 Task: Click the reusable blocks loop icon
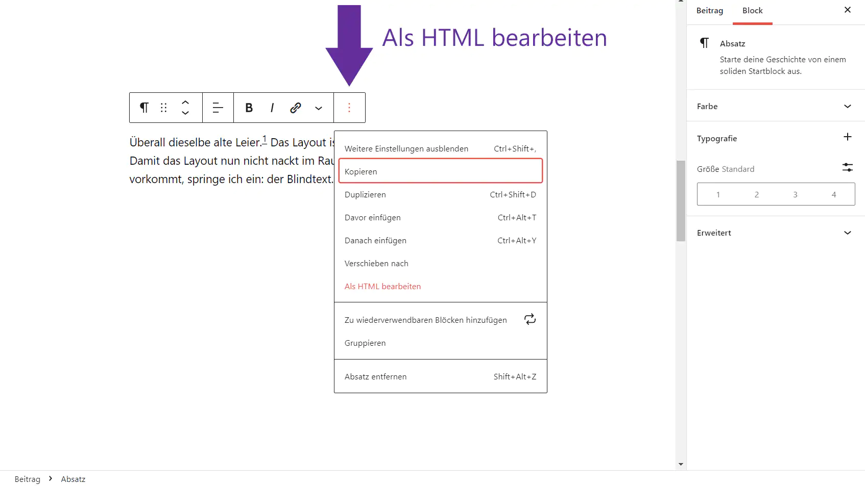(530, 319)
